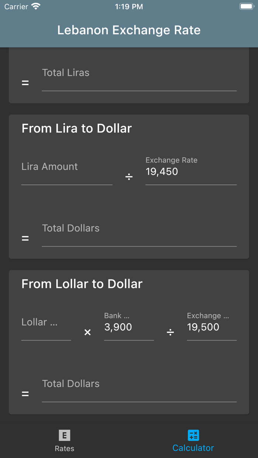
Task: Click equals sign beside Total Liras
Action: click(x=25, y=83)
